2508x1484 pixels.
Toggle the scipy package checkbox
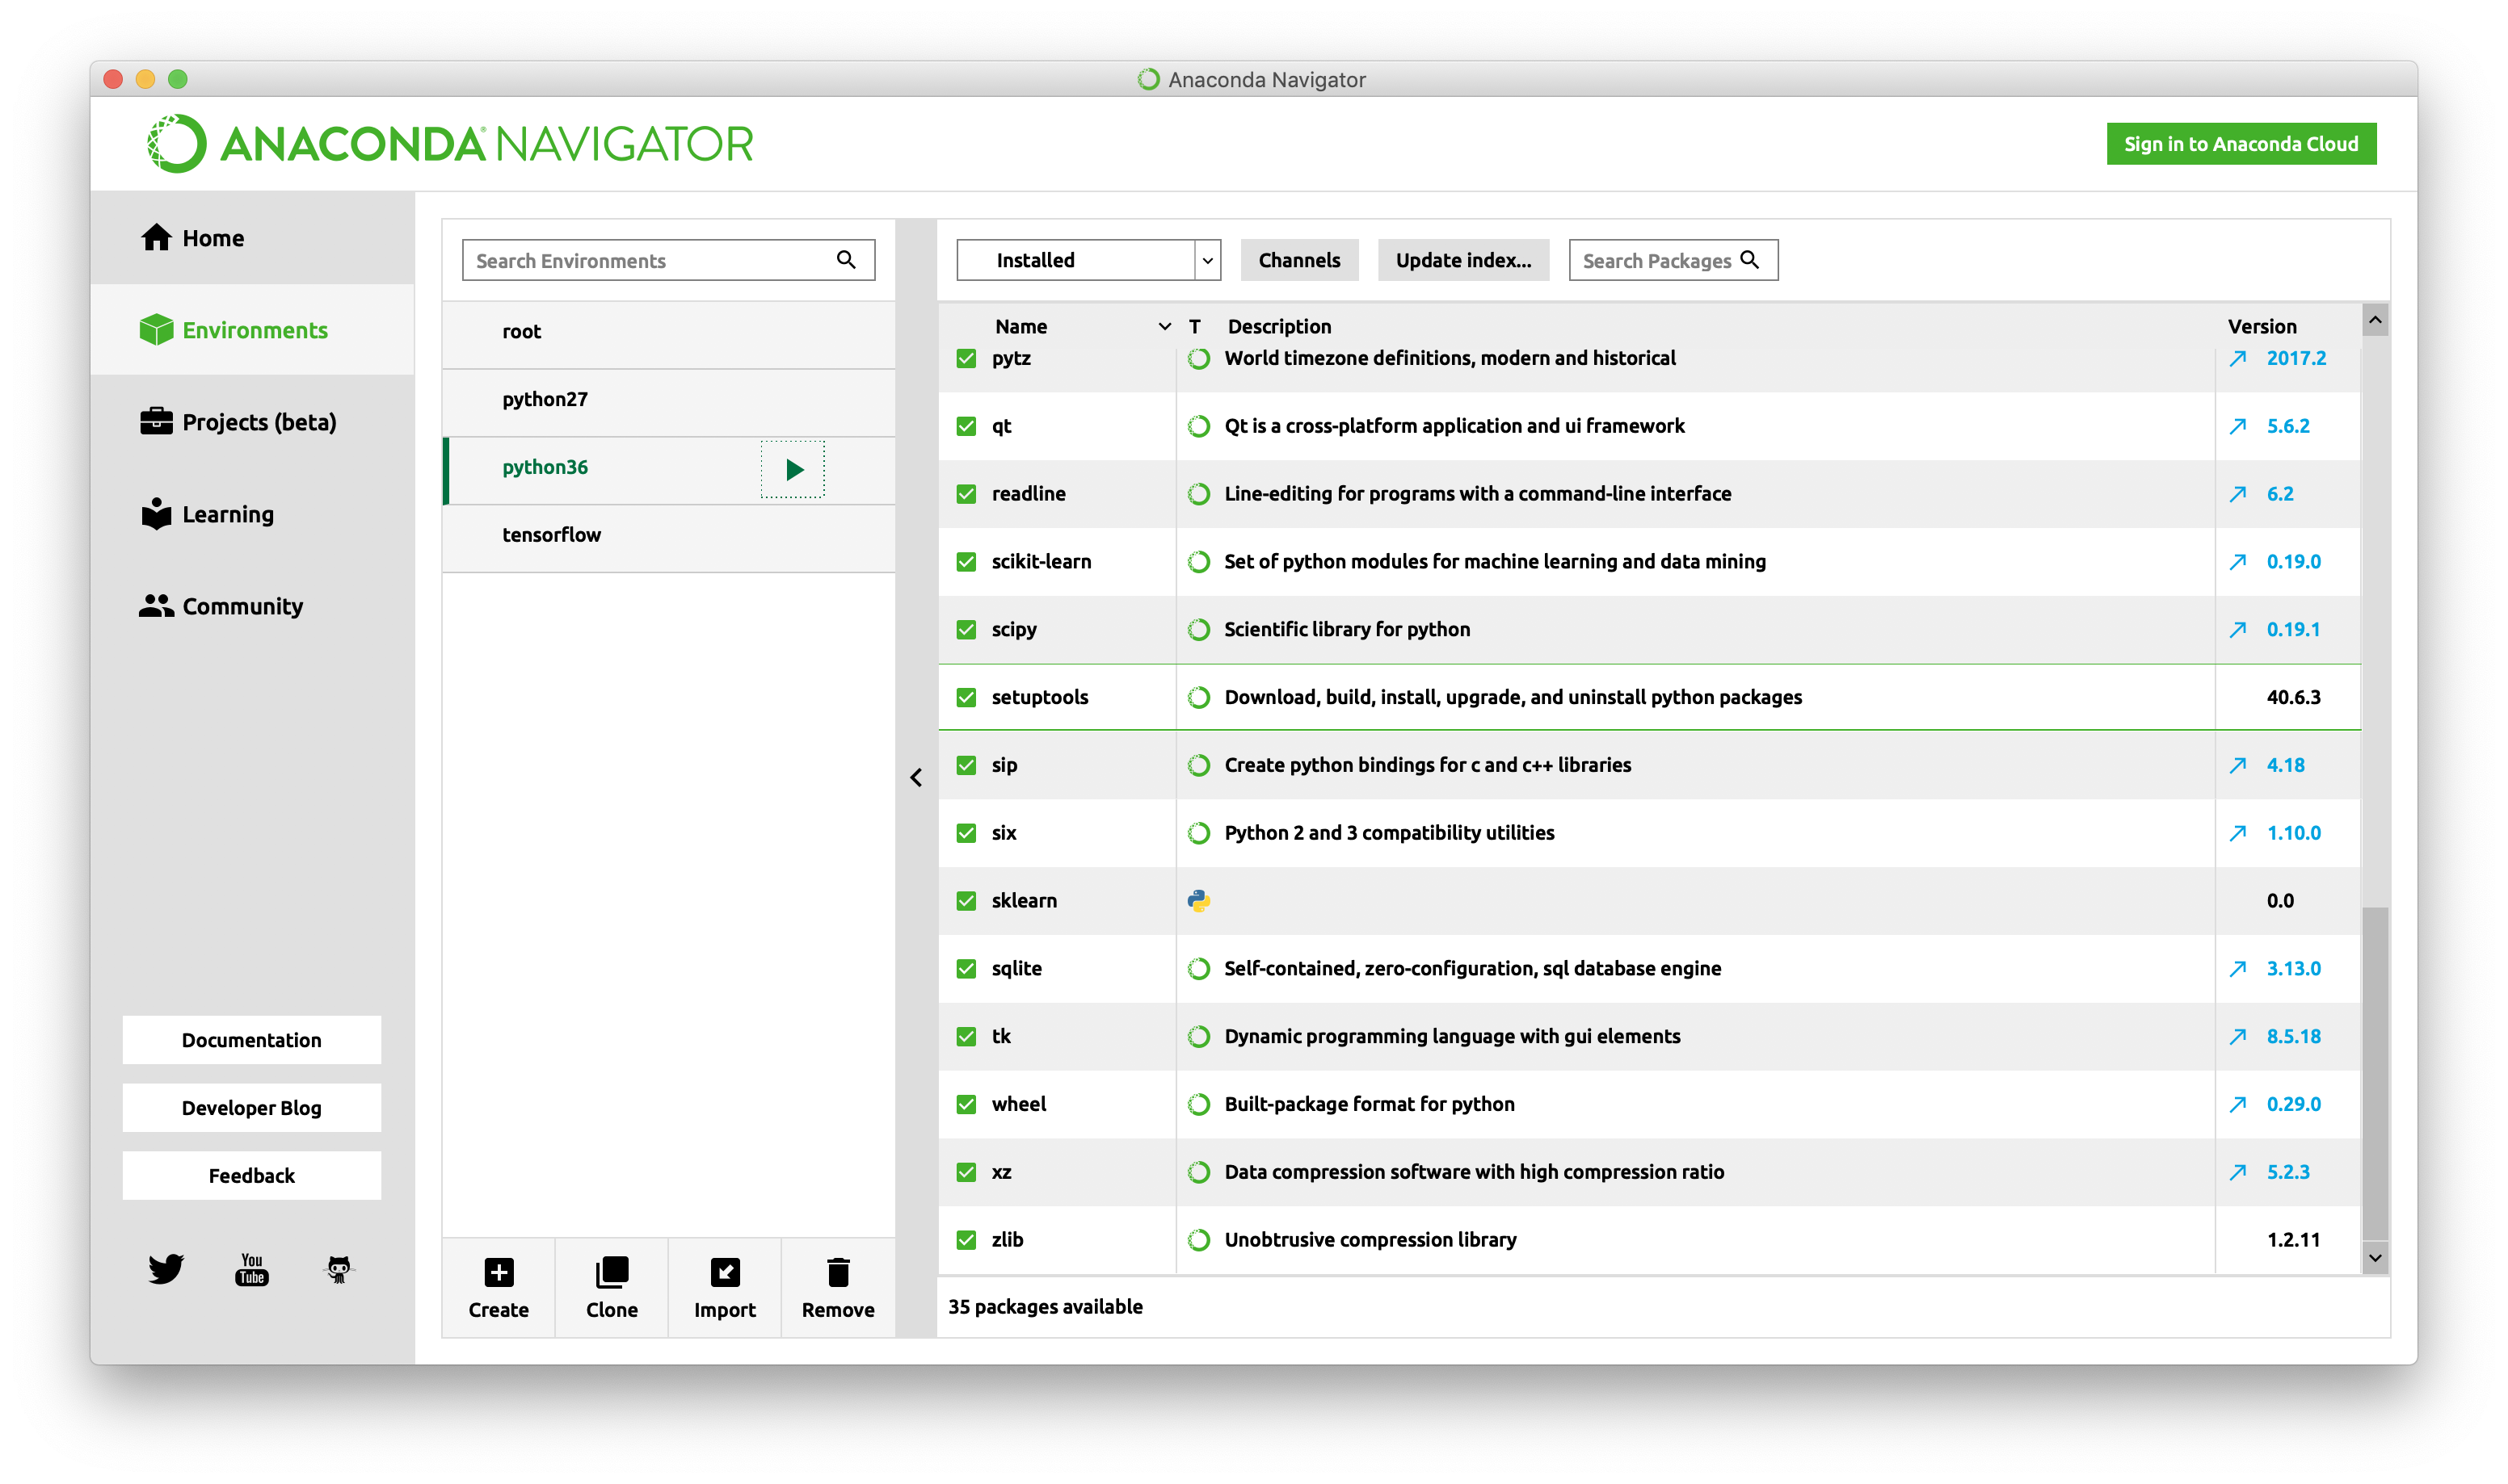coord(966,630)
